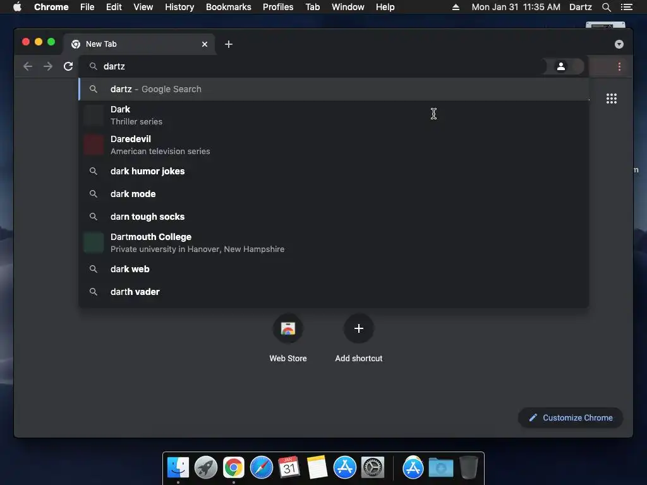Open the File menu

click(87, 7)
